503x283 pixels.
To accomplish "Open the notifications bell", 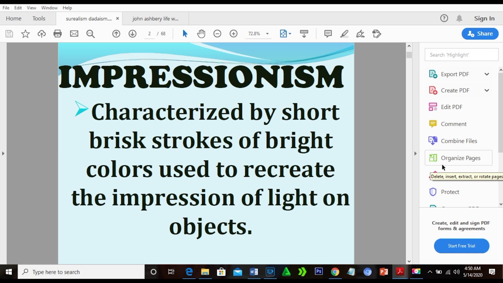I will (459, 18).
